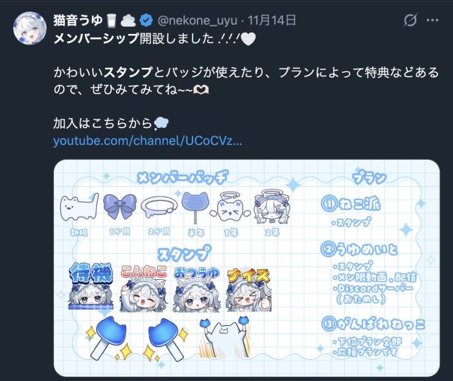Click the angel cat 1年 badge
The image size is (453, 381).
coord(230,209)
